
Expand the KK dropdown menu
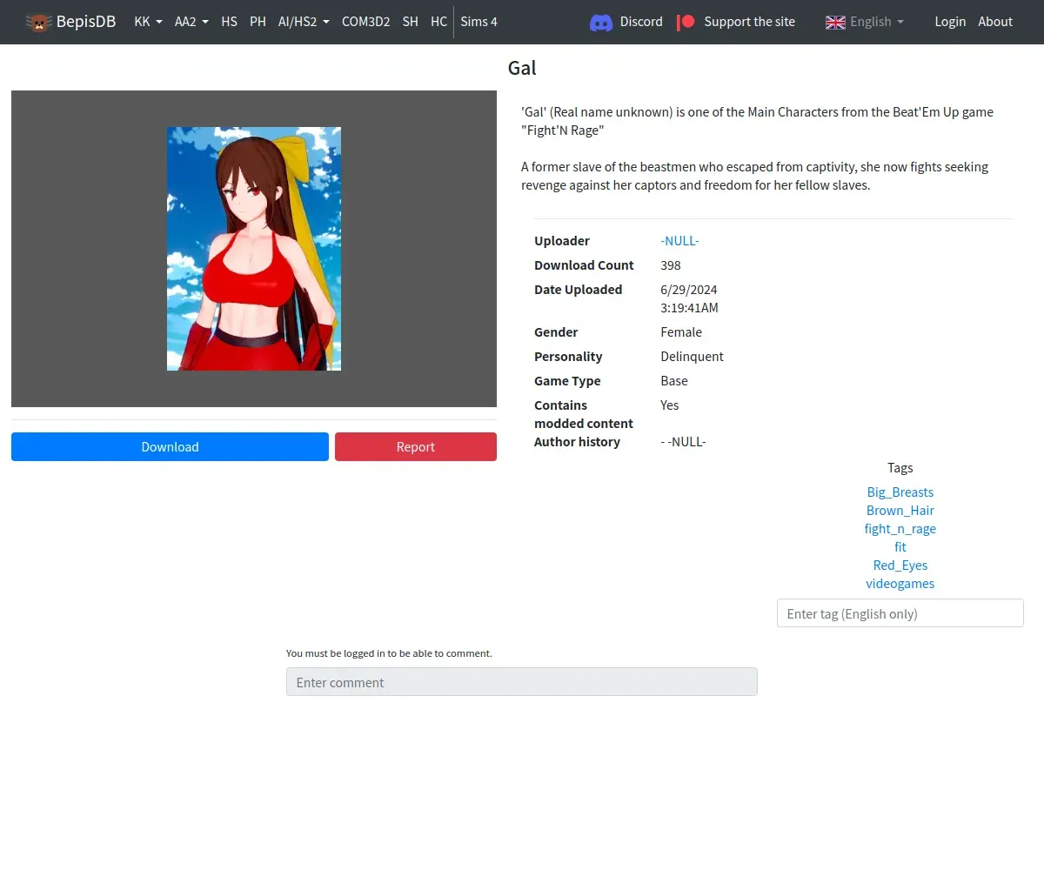tap(148, 22)
